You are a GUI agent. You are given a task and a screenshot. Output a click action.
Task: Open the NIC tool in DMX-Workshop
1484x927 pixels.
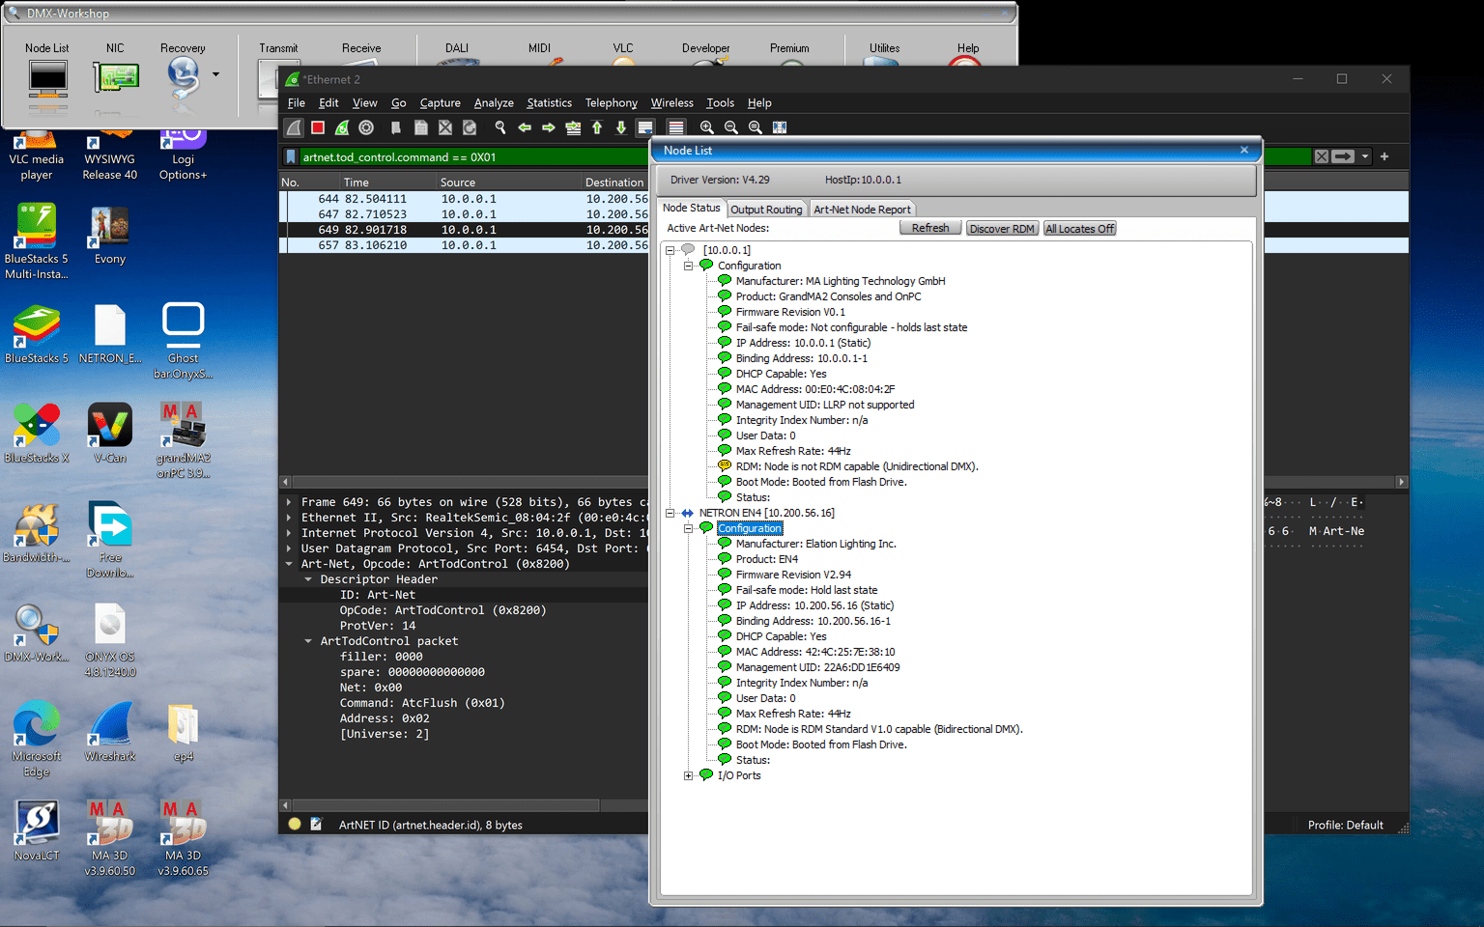(115, 77)
